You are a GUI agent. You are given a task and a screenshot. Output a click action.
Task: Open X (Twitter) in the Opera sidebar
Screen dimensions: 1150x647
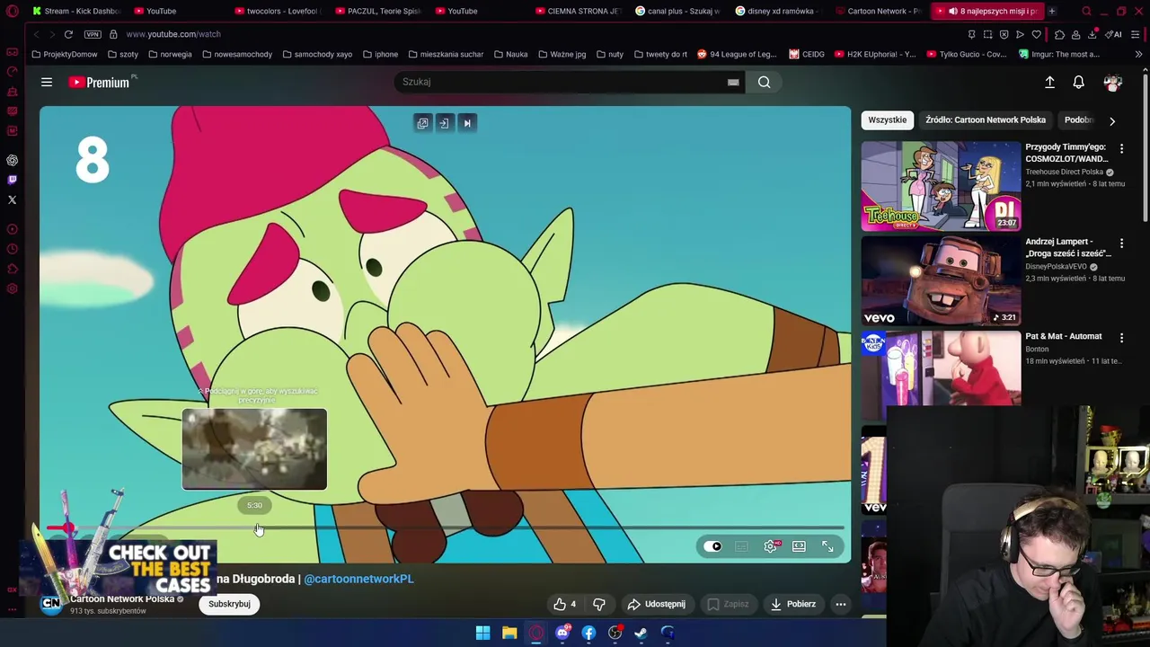click(x=12, y=199)
